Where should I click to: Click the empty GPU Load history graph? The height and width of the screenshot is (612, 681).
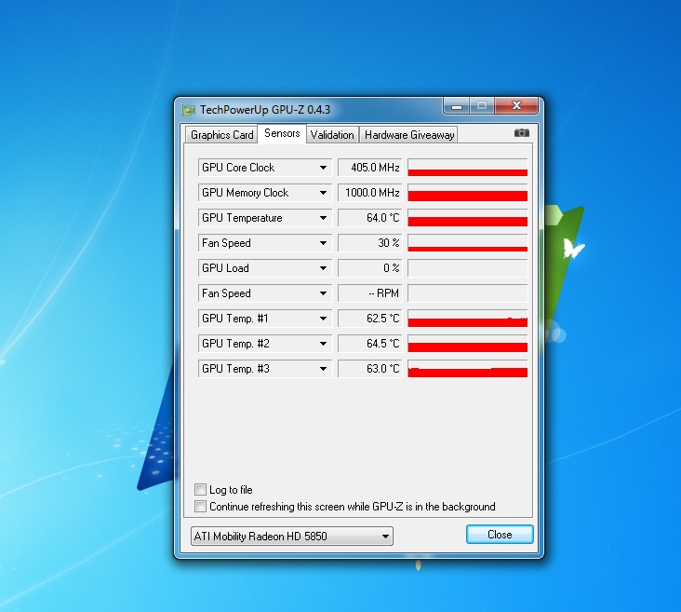tap(468, 268)
